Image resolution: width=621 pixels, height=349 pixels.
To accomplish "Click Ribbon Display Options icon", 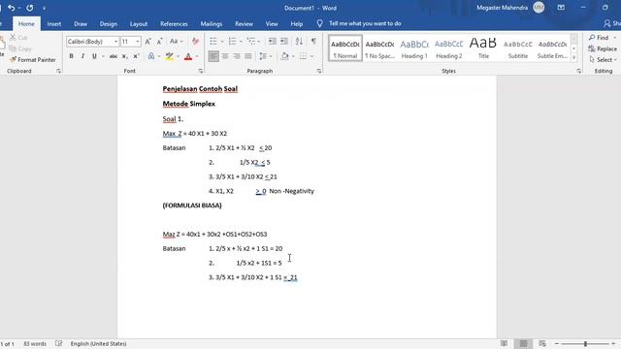I will coord(561,8).
